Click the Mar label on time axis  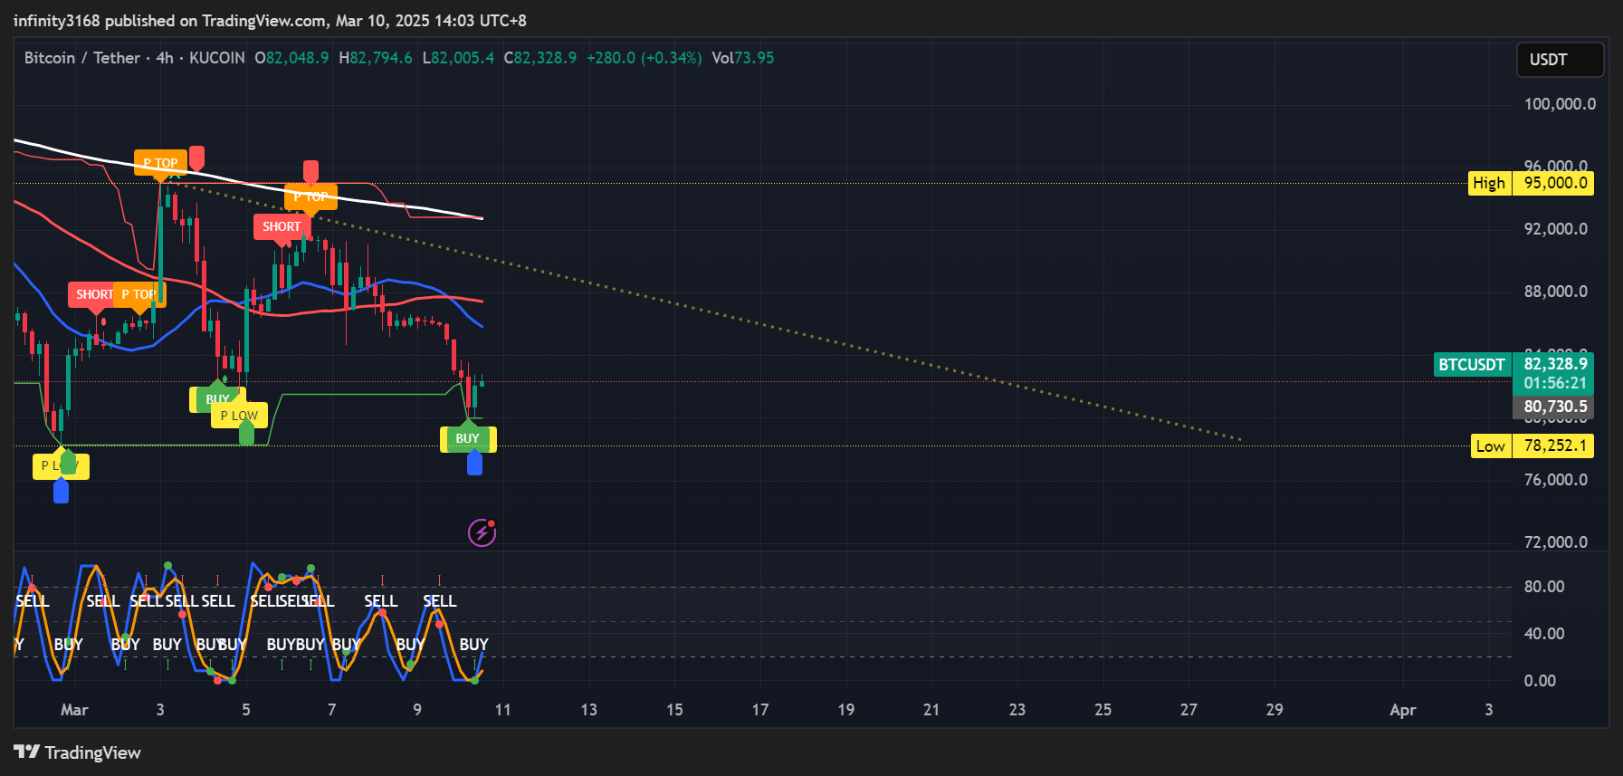tap(74, 710)
